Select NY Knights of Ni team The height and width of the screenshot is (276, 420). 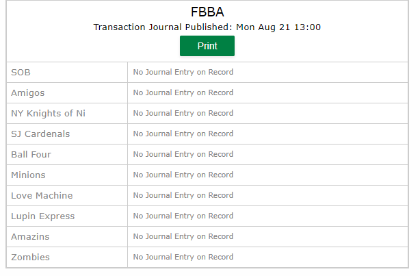tap(48, 114)
